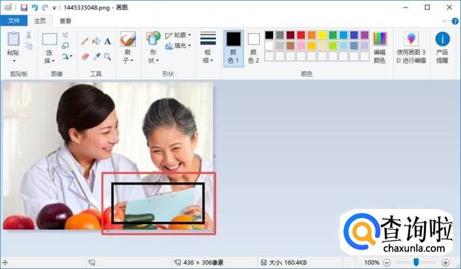Pick the red color swatch
The height and width of the screenshot is (269, 461).
click(301, 35)
